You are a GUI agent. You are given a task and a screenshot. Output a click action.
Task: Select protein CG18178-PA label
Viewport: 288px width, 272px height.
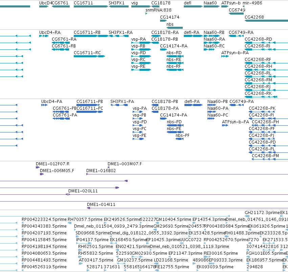(165, 108)
